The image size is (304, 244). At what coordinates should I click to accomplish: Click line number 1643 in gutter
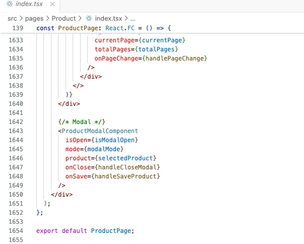click(x=16, y=131)
